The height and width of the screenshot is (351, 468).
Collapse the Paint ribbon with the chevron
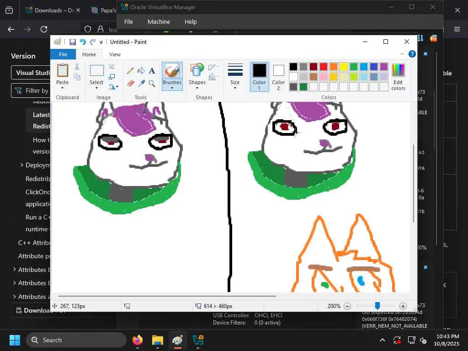(402, 54)
